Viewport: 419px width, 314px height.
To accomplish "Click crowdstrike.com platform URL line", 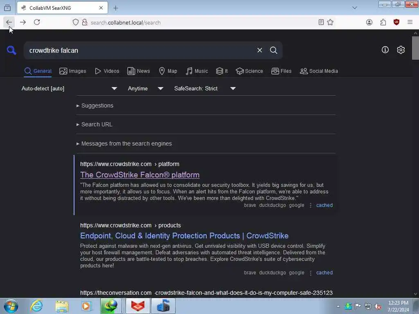I will coord(130,164).
